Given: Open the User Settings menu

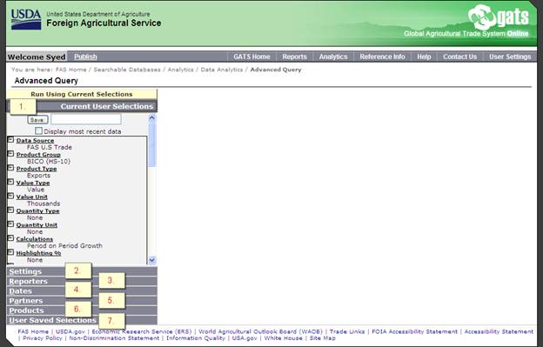Looking at the screenshot, I should tap(510, 57).
